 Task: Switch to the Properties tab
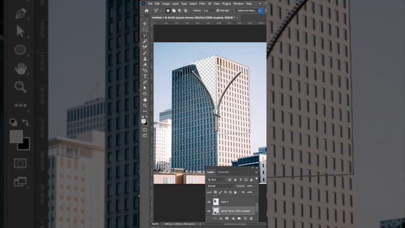point(223,172)
